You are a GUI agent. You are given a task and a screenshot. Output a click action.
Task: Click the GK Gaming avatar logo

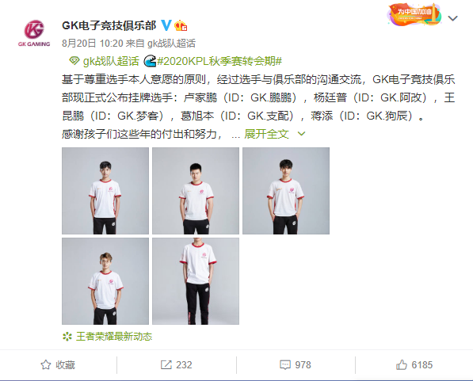34,33
